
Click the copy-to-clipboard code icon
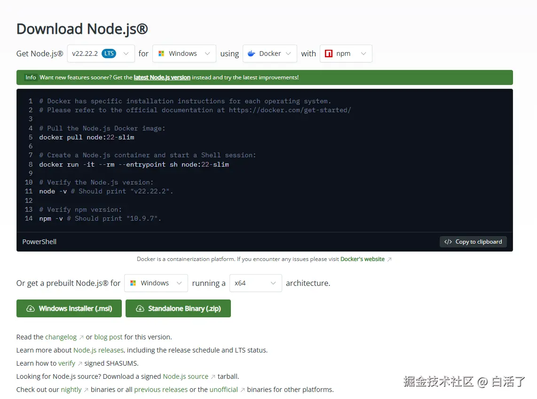pyautogui.click(x=448, y=241)
